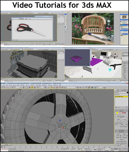The width and height of the screenshot is (129, 152).
Task: Open the Display panel tab icon
Action: pyautogui.click(x=125, y=90)
